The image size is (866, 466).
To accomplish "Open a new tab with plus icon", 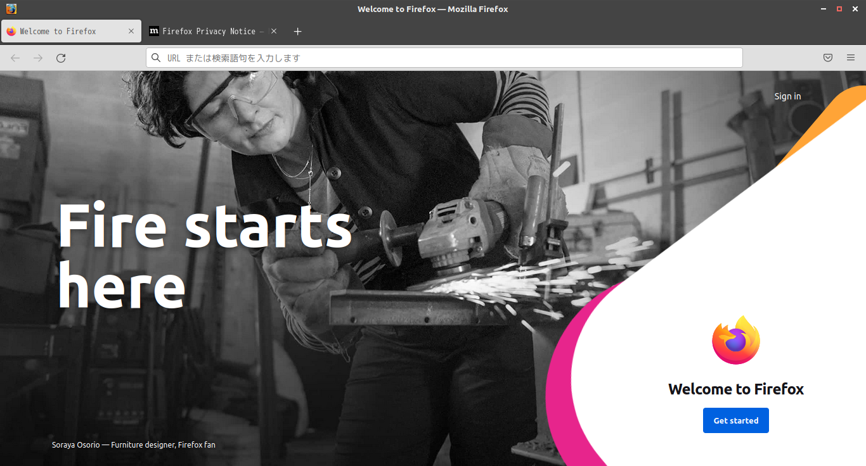I will [x=297, y=31].
